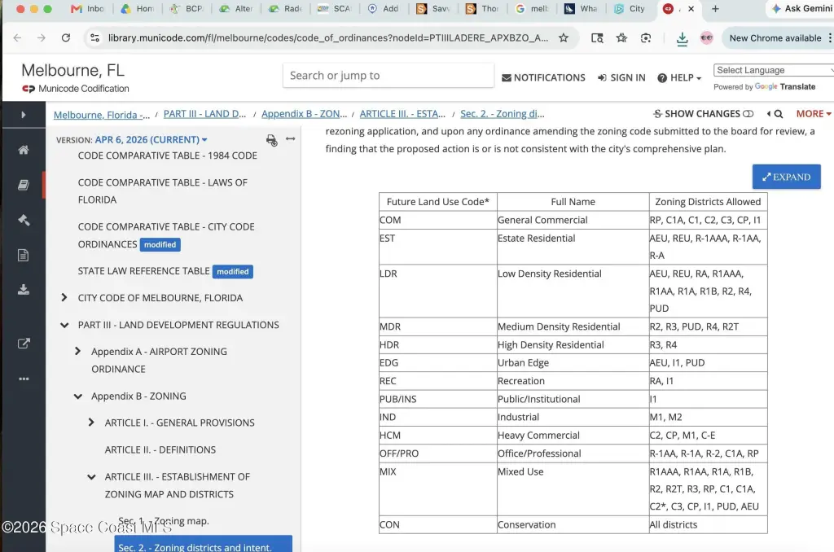Click the download icon in left sidebar
Screen dimensions: 834x552
click(24, 290)
